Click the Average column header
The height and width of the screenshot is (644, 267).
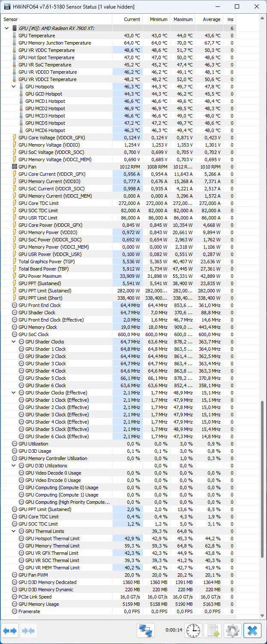(x=209, y=19)
